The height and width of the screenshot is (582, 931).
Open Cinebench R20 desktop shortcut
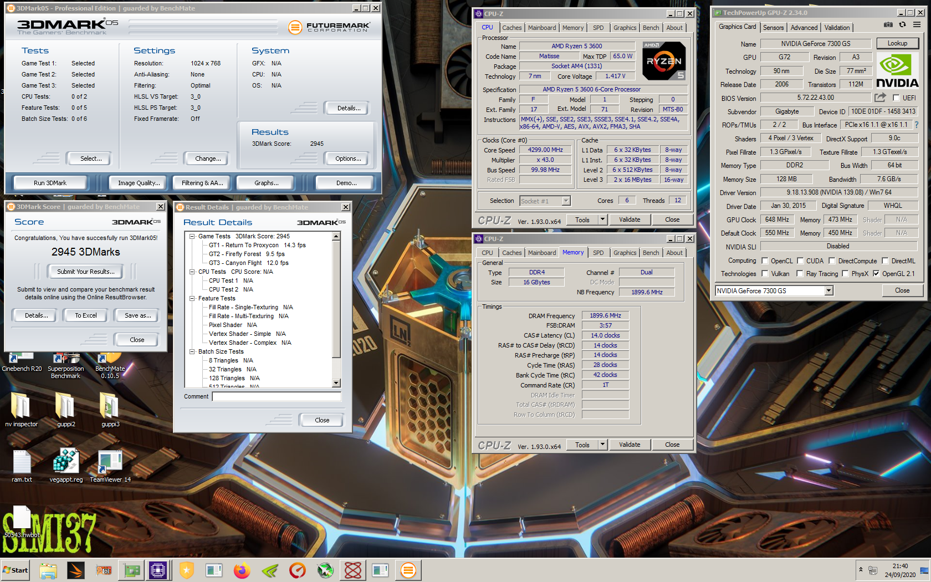[22, 361]
